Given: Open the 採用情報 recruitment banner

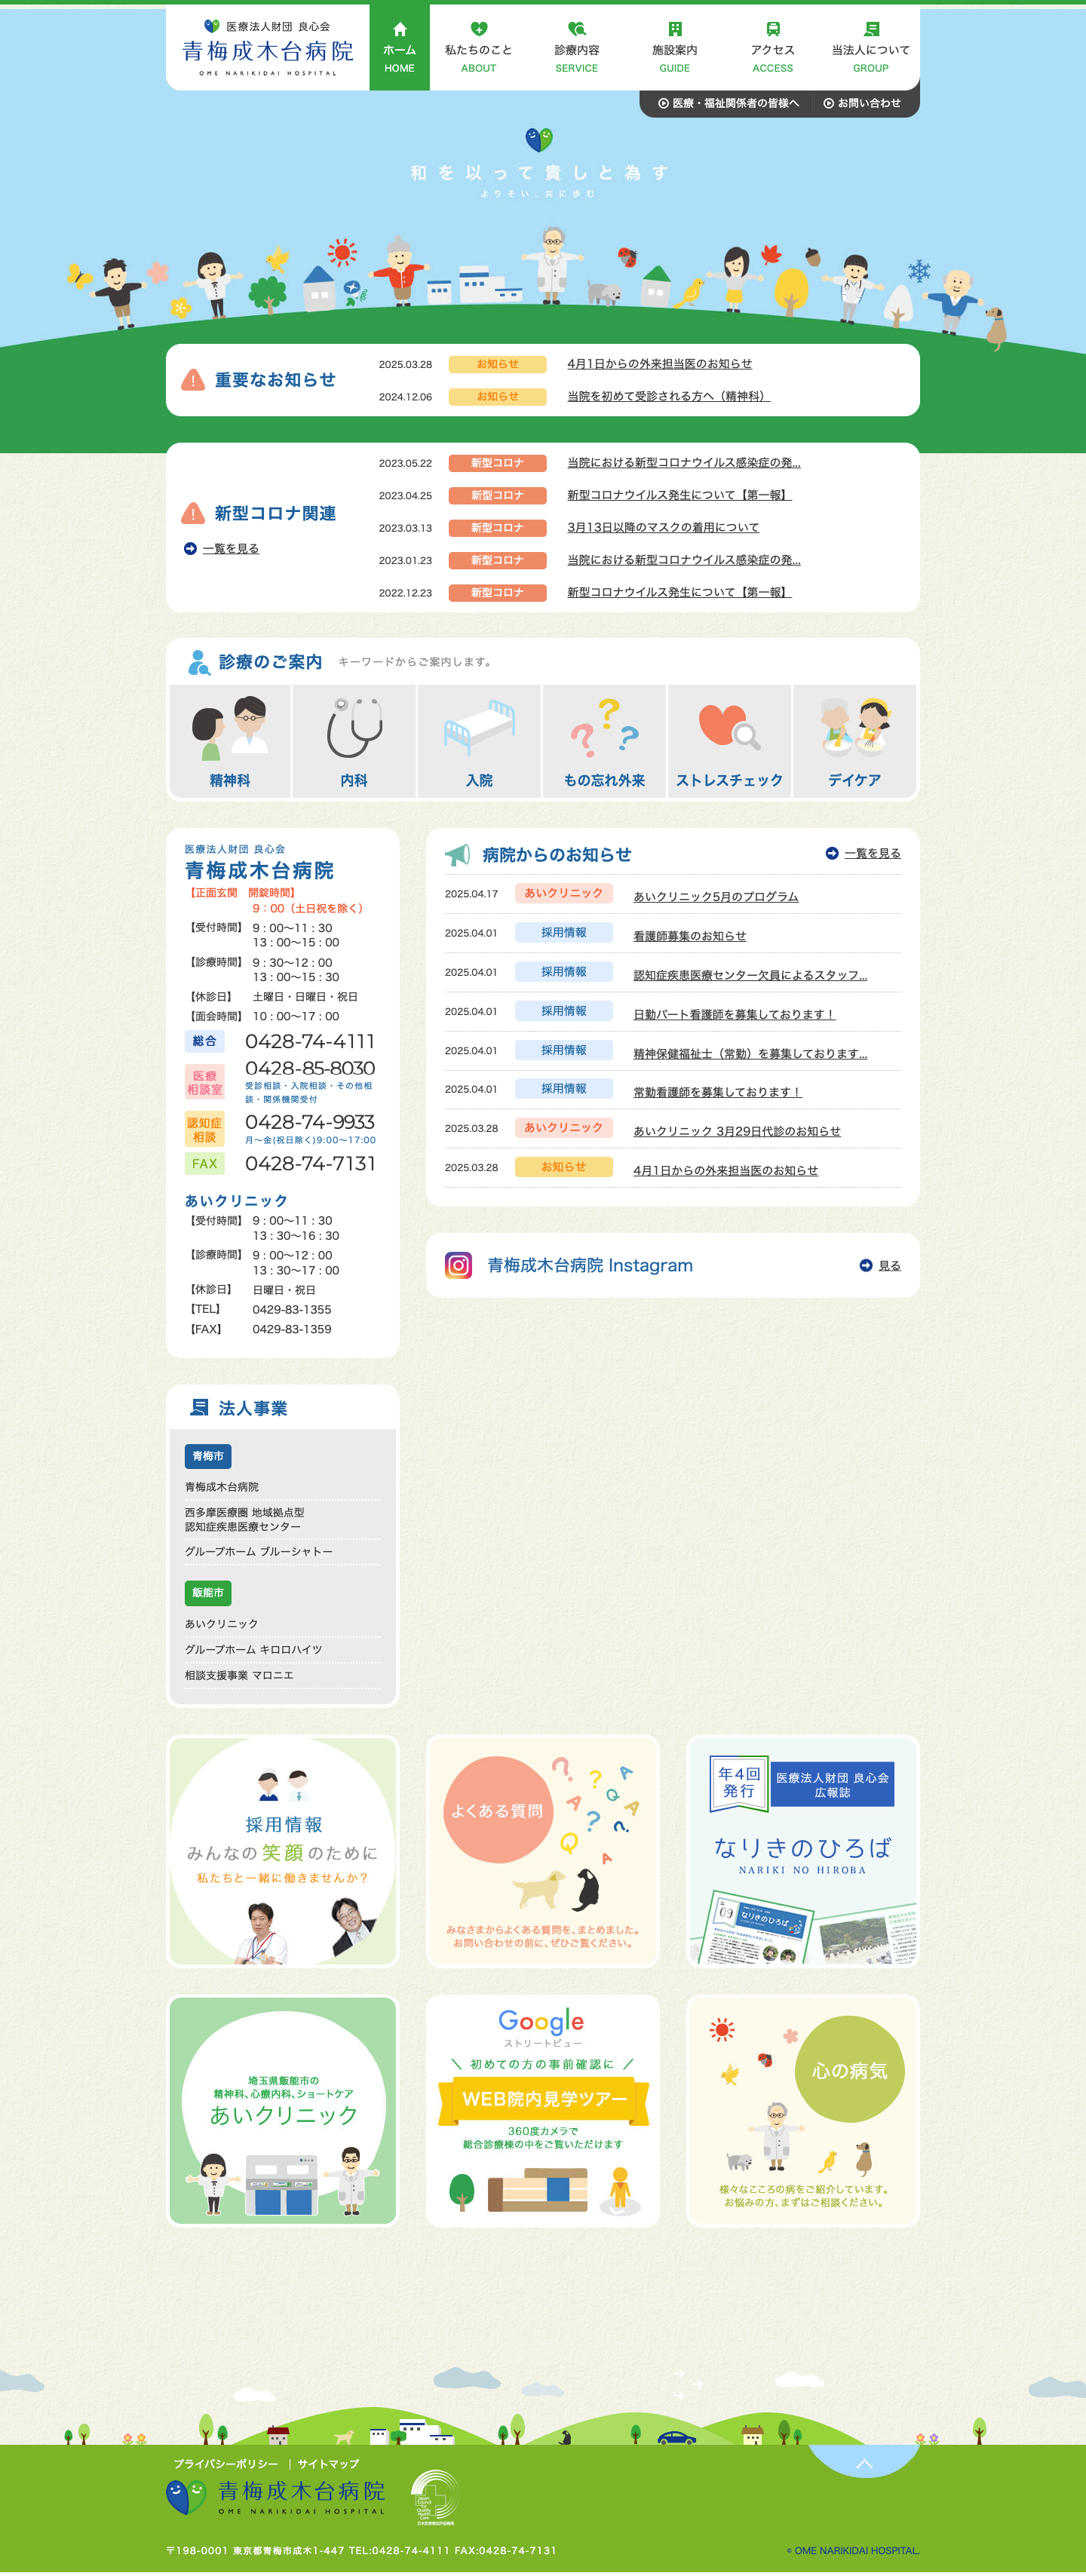Looking at the screenshot, I should [x=283, y=1852].
